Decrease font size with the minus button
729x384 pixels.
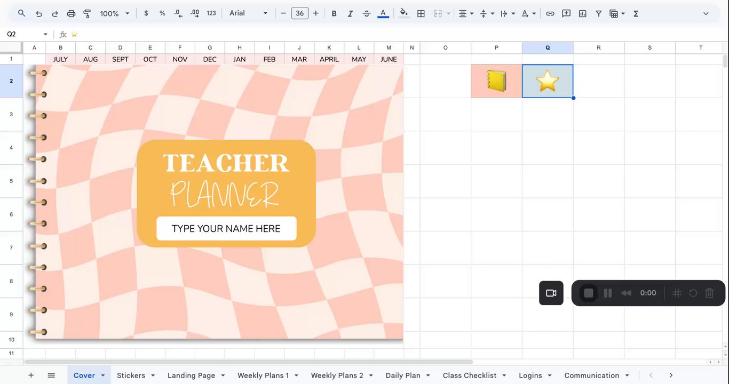283,13
